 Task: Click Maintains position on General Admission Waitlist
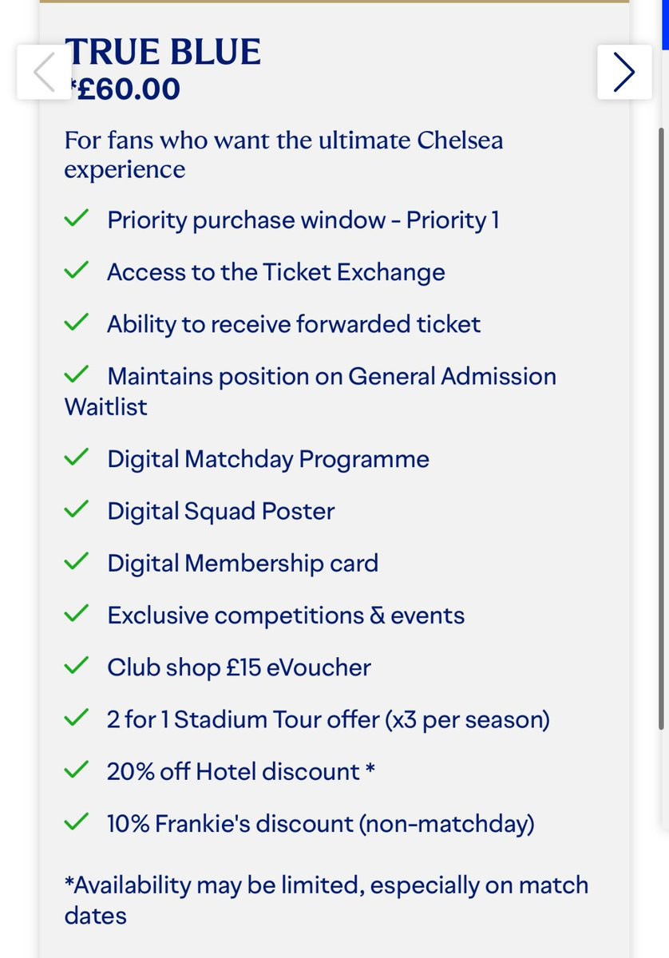311,391
